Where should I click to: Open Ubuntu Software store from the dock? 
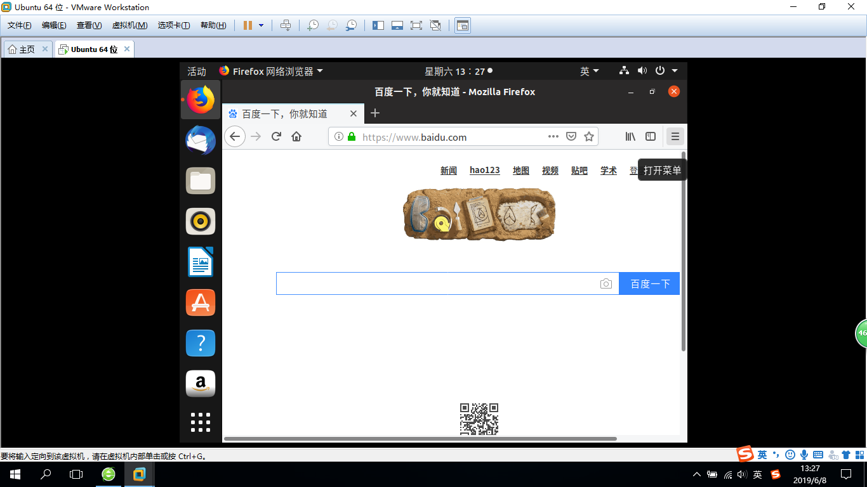pyautogui.click(x=201, y=302)
